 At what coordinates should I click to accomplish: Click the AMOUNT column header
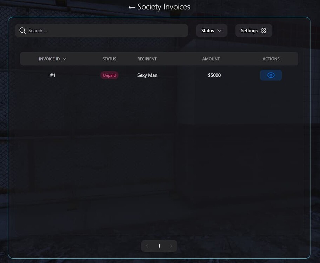[x=211, y=59]
